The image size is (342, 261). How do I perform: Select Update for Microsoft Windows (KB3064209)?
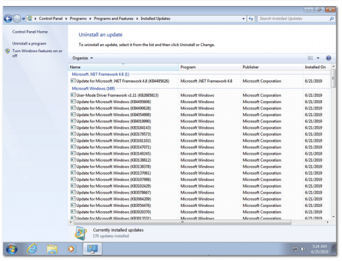200,199
